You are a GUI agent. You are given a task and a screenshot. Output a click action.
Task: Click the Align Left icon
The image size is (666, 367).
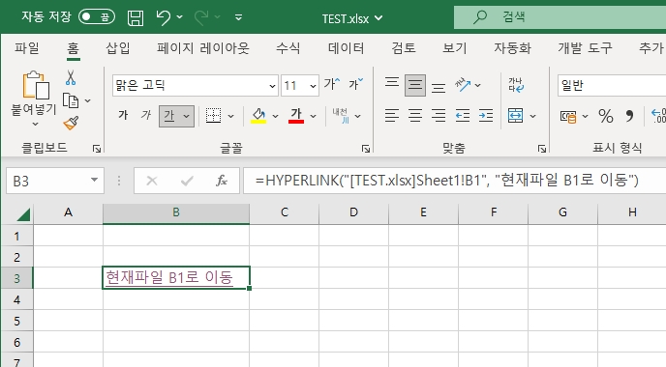click(x=392, y=115)
